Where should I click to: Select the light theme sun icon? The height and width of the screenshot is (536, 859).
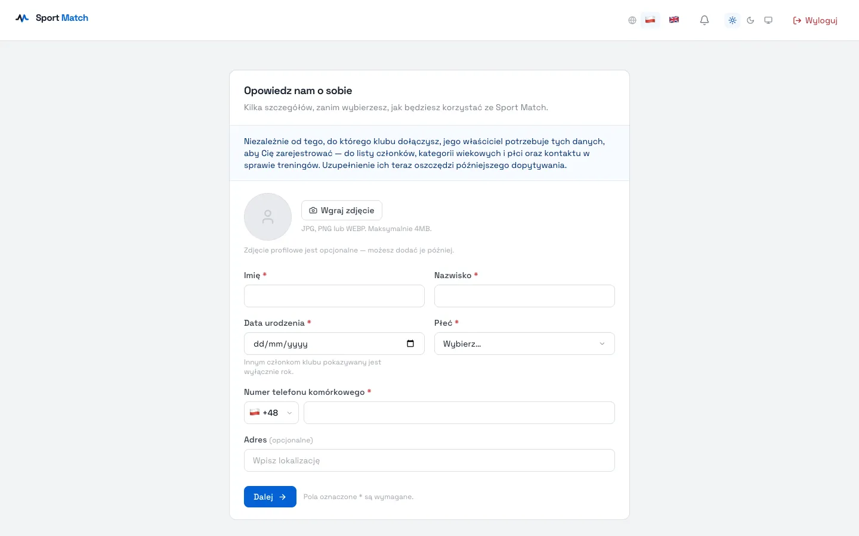pyautogui.click(x=733, y=20)
